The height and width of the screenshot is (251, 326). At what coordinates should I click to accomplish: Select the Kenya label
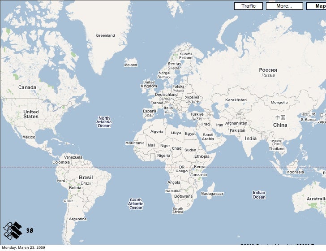point(200,167)
